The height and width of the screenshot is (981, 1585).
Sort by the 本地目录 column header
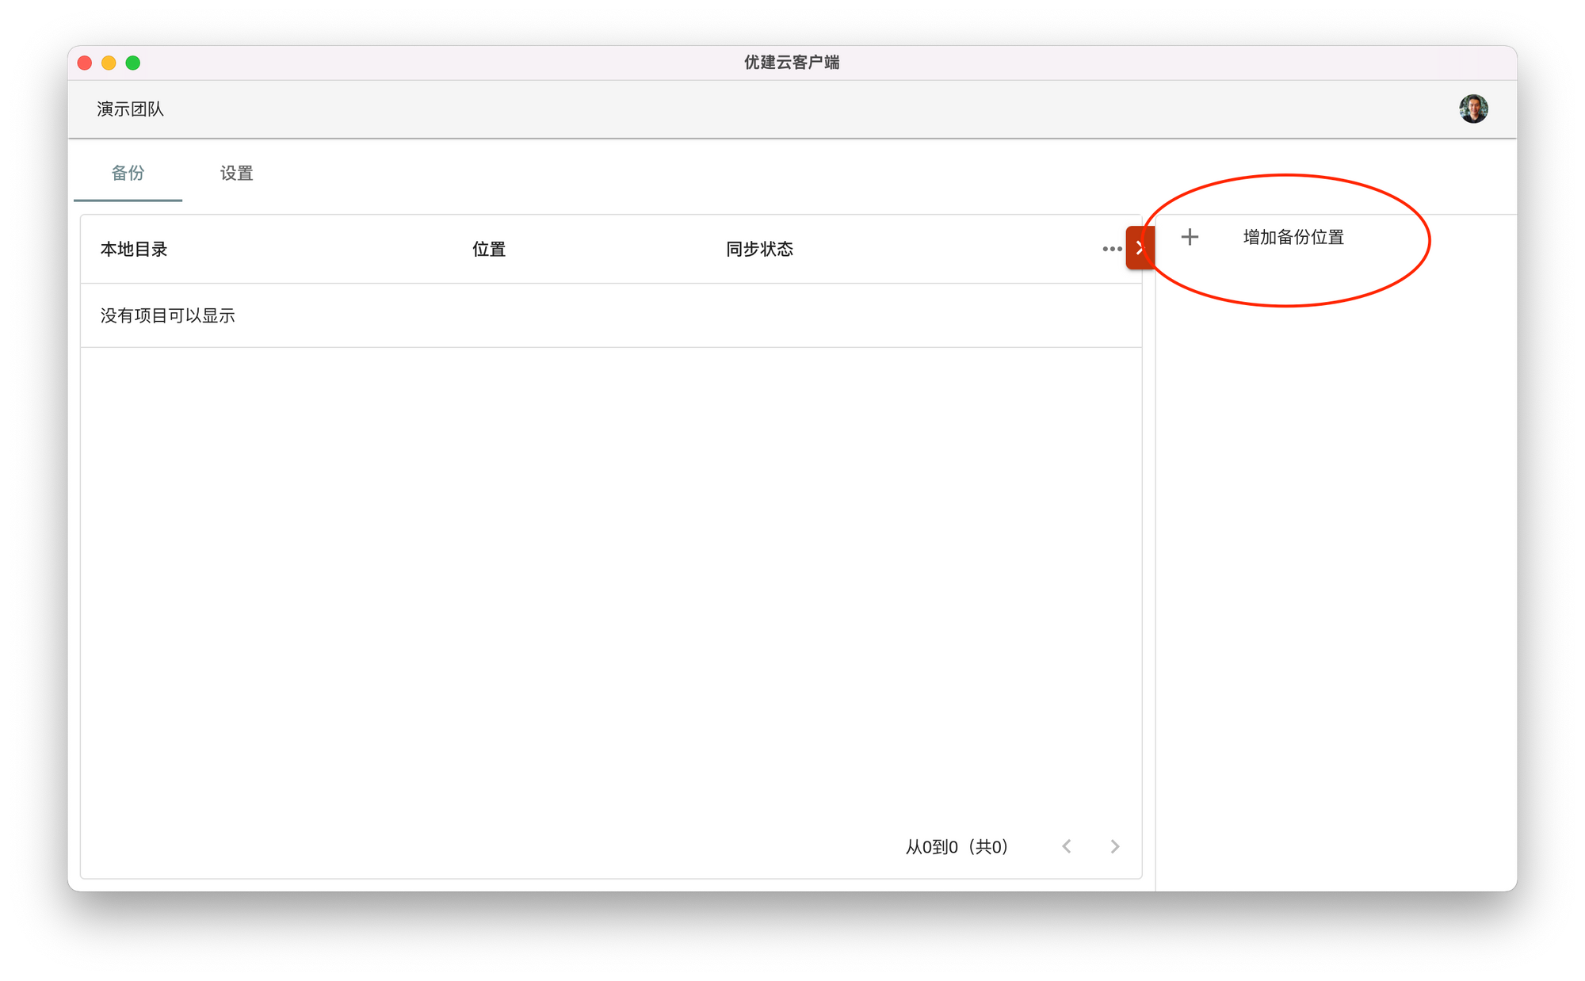coord(134,249)
